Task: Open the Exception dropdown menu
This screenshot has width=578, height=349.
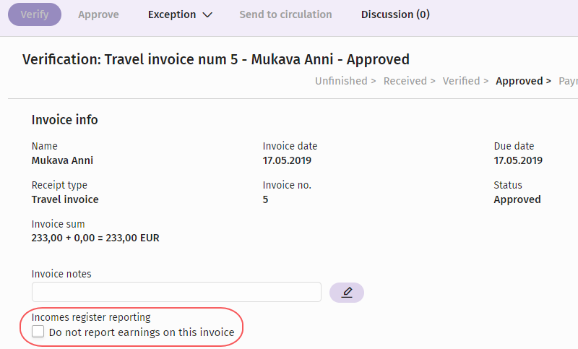Action: 180,14
